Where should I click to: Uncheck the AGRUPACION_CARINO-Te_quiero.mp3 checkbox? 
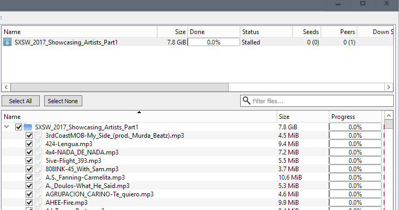29,194
